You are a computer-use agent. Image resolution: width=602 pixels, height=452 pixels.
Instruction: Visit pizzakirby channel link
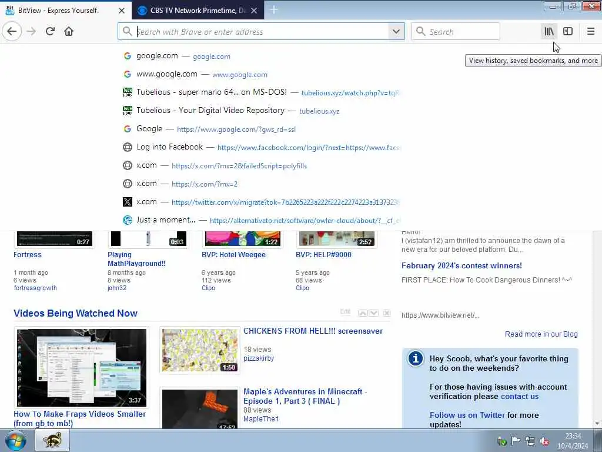(259, 358)
